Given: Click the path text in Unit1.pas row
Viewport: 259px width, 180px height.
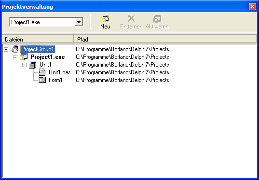Looking at the screenshot, I should point(123,72).
